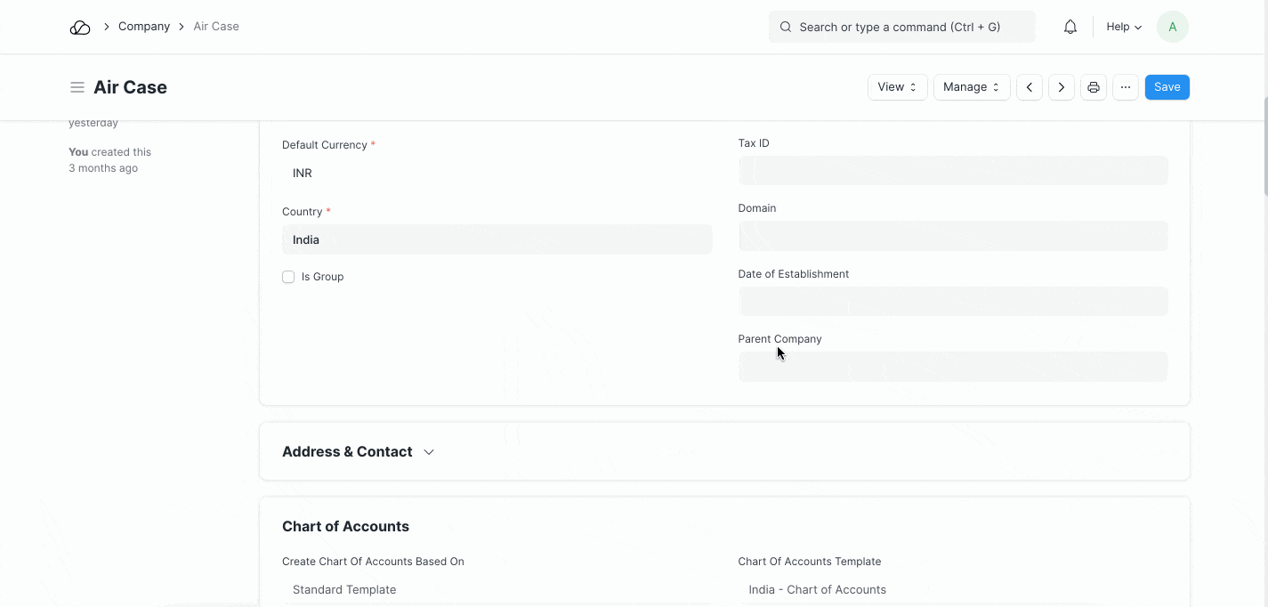Open the notifications bell
The width and height of the screenshot is (1268, 607).
click(1070, 27)
